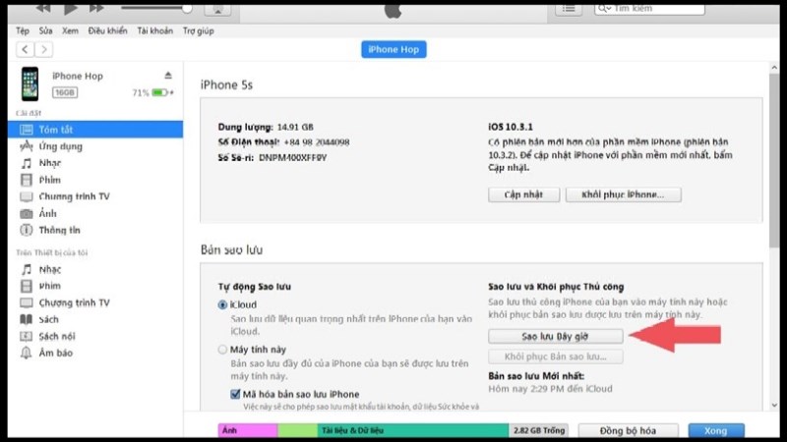The image size is (787, 442).
Task: Click the iPhone device thumbnail
Action: pyautogui.click(x=30, y=83)
